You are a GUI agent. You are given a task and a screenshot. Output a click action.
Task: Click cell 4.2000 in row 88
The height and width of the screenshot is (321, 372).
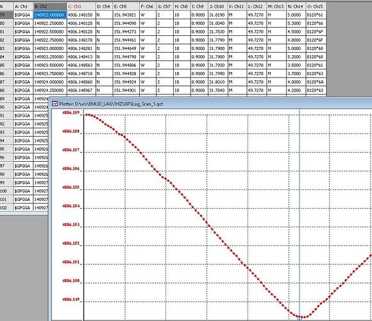[296, 91]
